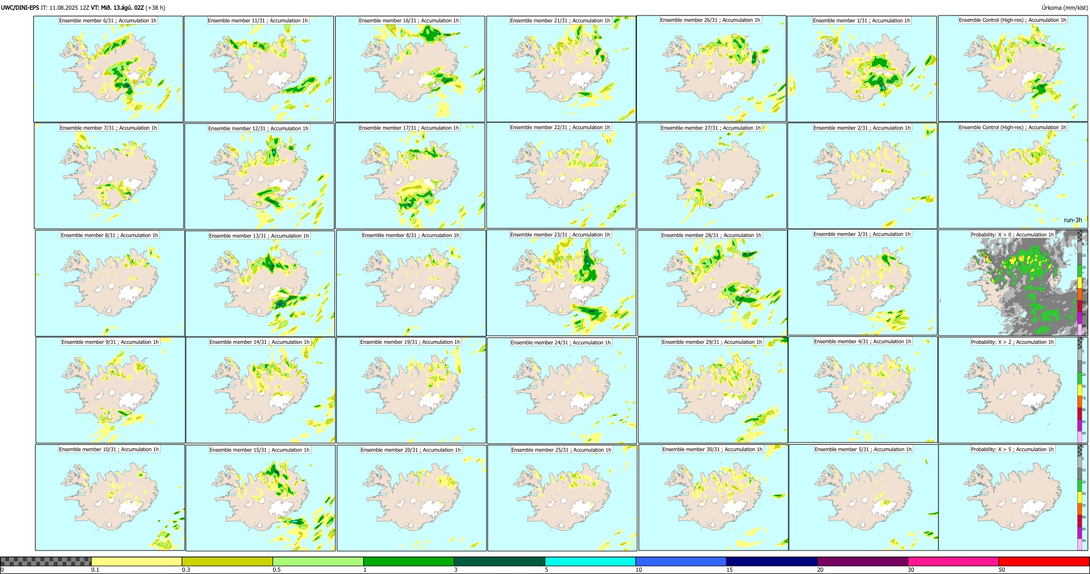Viewport: 1090px width, 574px height.
Task: Select the Ensemble member 28/31 map
Action: coord(712,284)
